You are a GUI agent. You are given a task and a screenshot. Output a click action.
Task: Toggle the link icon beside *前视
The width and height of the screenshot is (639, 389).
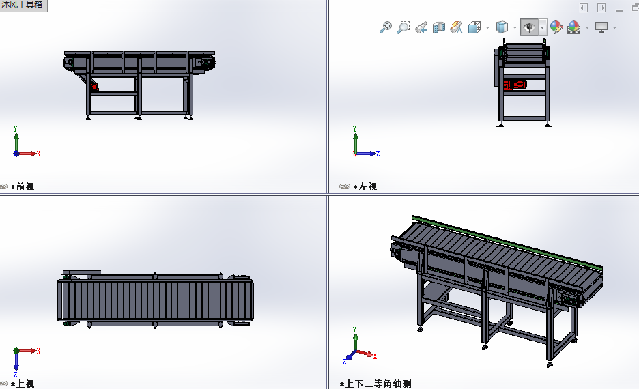pyautogui.click(x=3, y=186)
